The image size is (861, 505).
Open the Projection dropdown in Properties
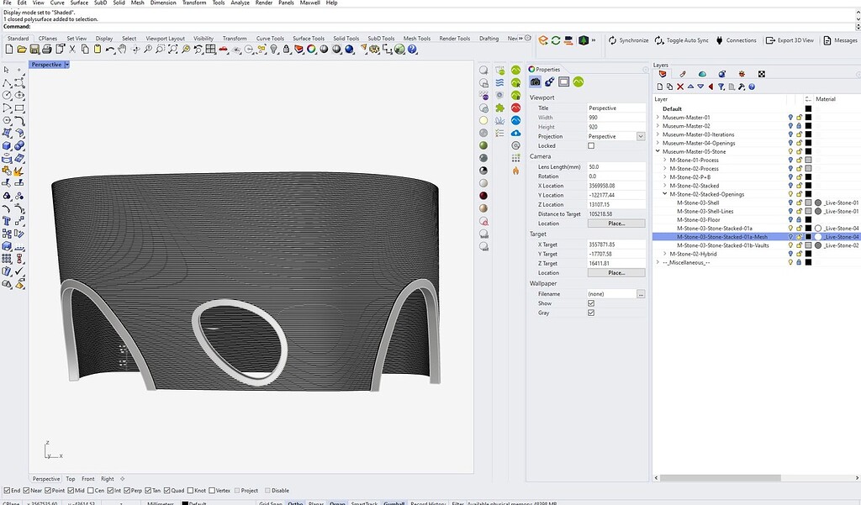click(x=640, y=135)
